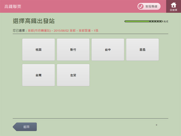Go back using the 返回 button
Viewport: 181px width, 136px height.
pos(25,127)
